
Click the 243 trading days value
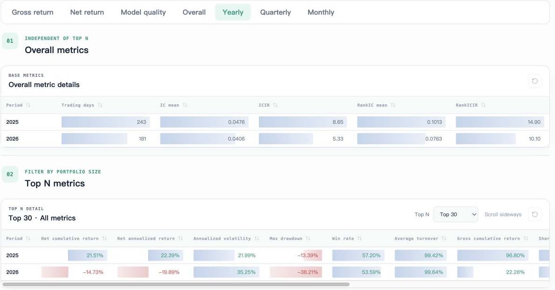coord(141,122)
